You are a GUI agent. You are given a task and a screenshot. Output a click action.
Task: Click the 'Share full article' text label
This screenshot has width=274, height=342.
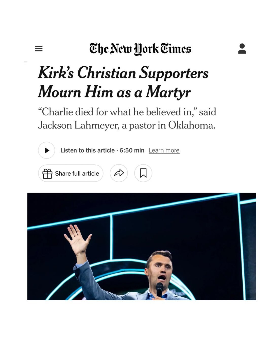pos(77,174)
